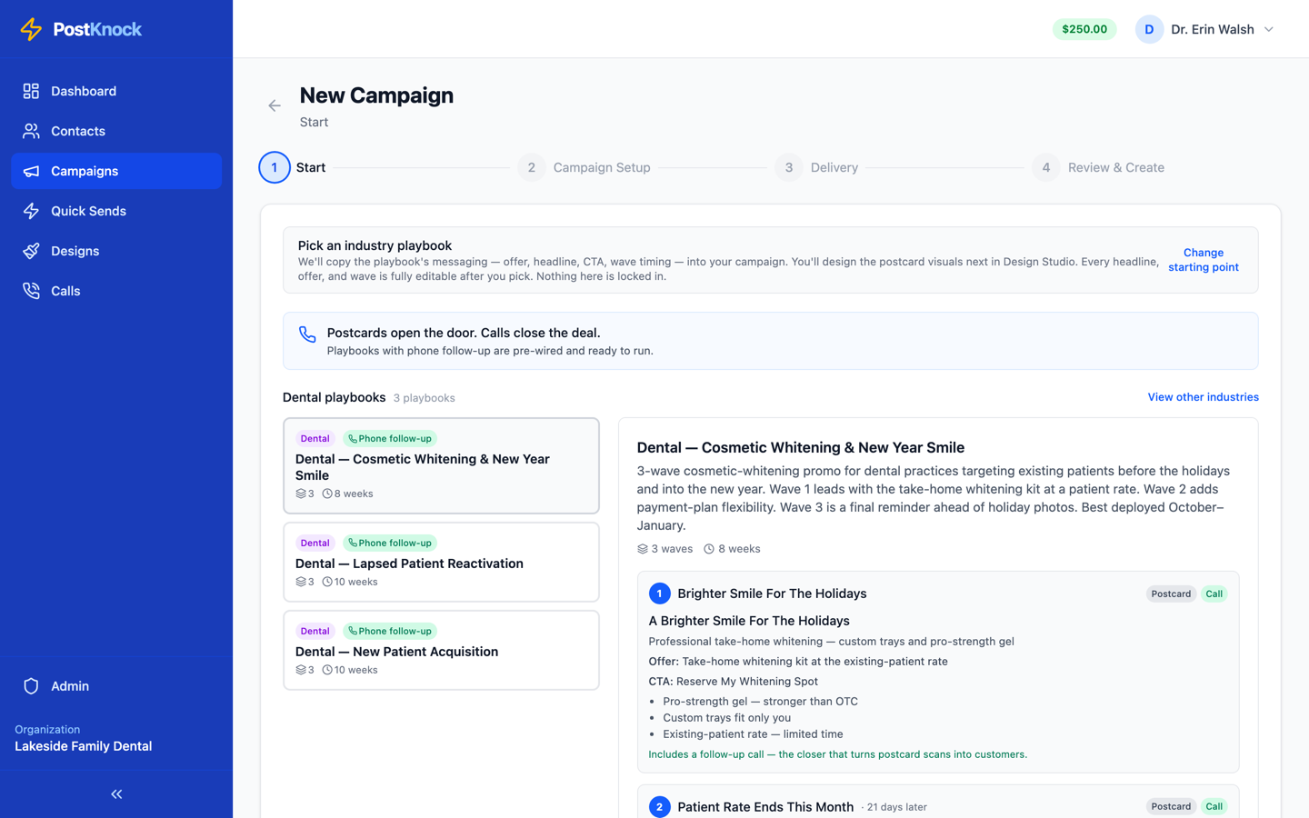The width and height of the screenshot is (1309, 818).
Task: Jump to step 4 Review & Create
Action: [1099, 167]
